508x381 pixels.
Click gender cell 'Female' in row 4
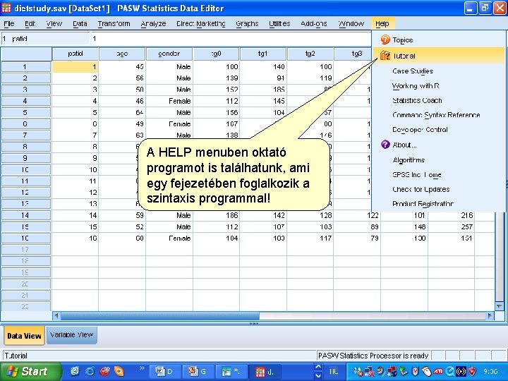click(x=169, y=101)
